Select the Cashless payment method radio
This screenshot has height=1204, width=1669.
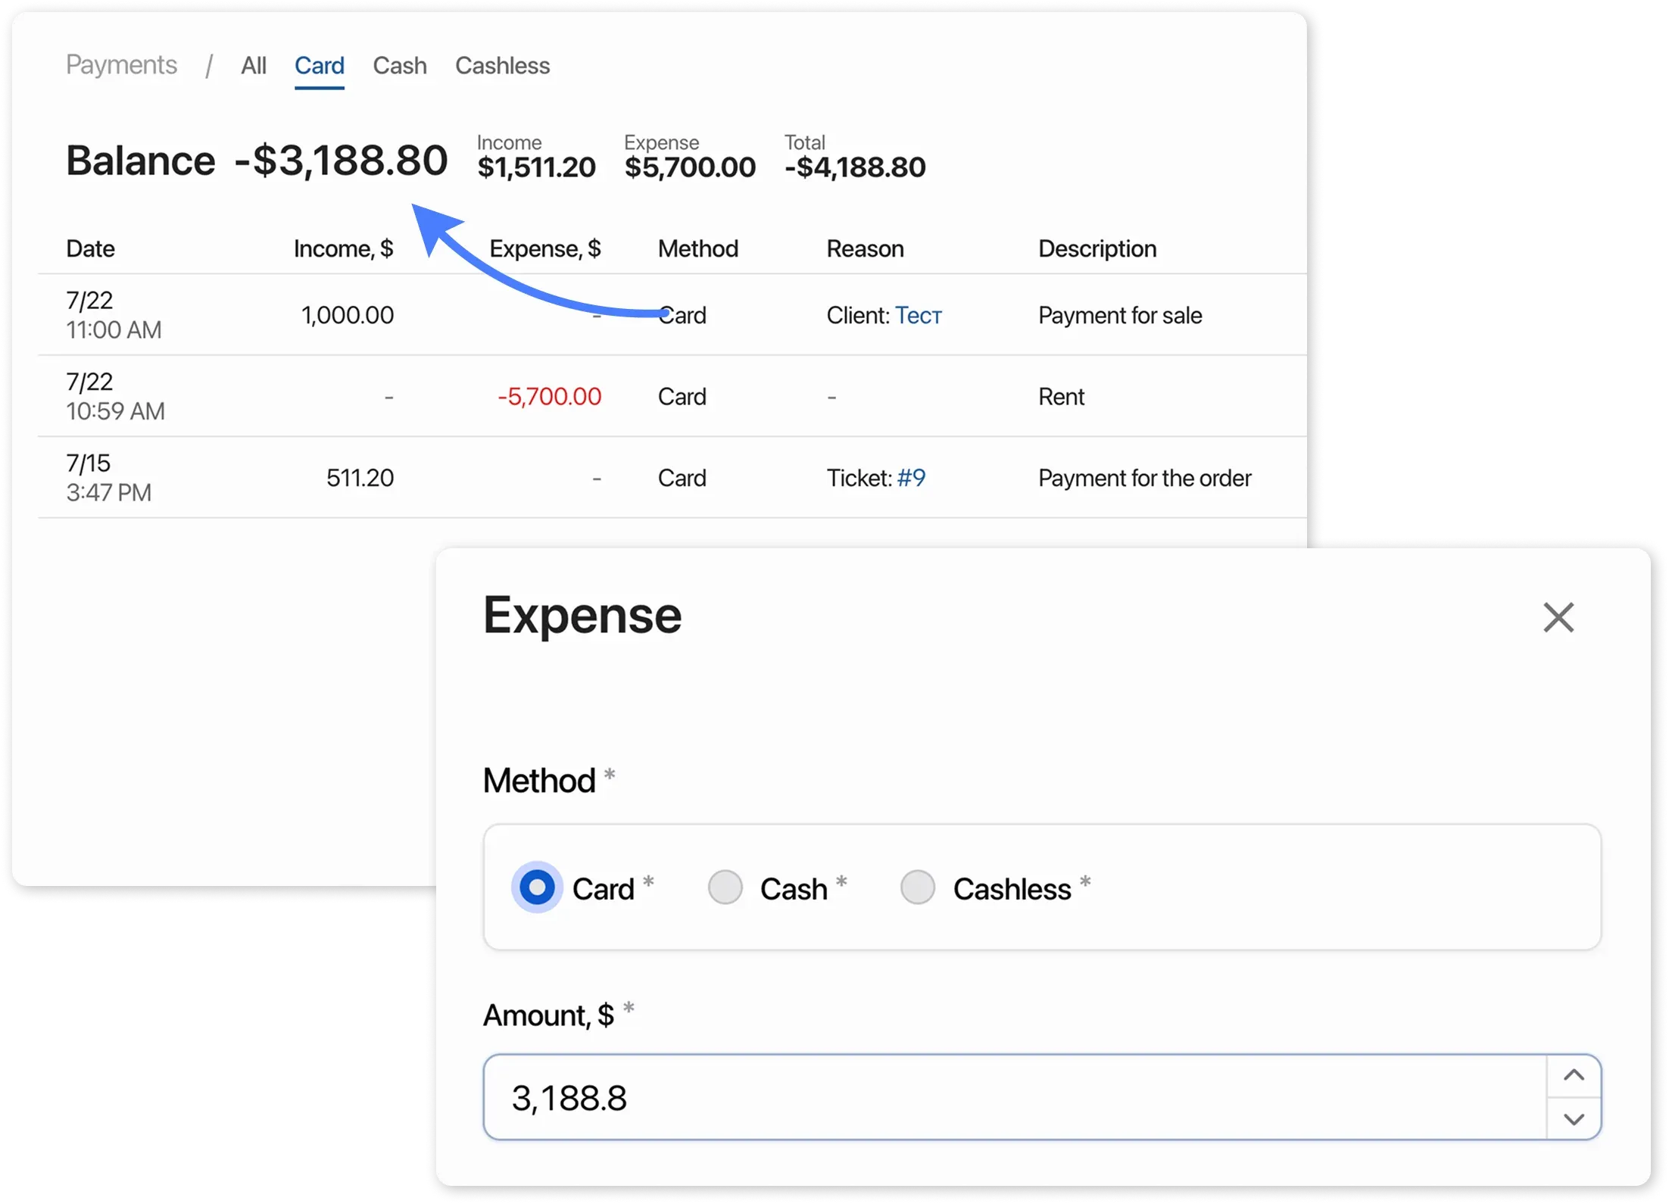tap(917, 887)
